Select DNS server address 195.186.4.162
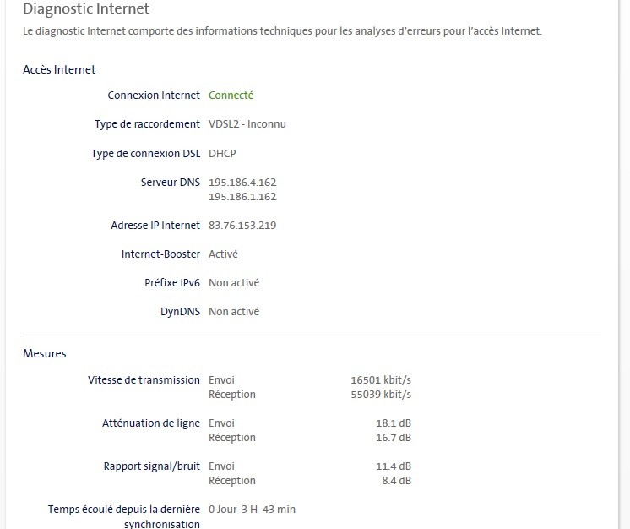The height and width of the screenshot is (529, 630). [242, 183]
